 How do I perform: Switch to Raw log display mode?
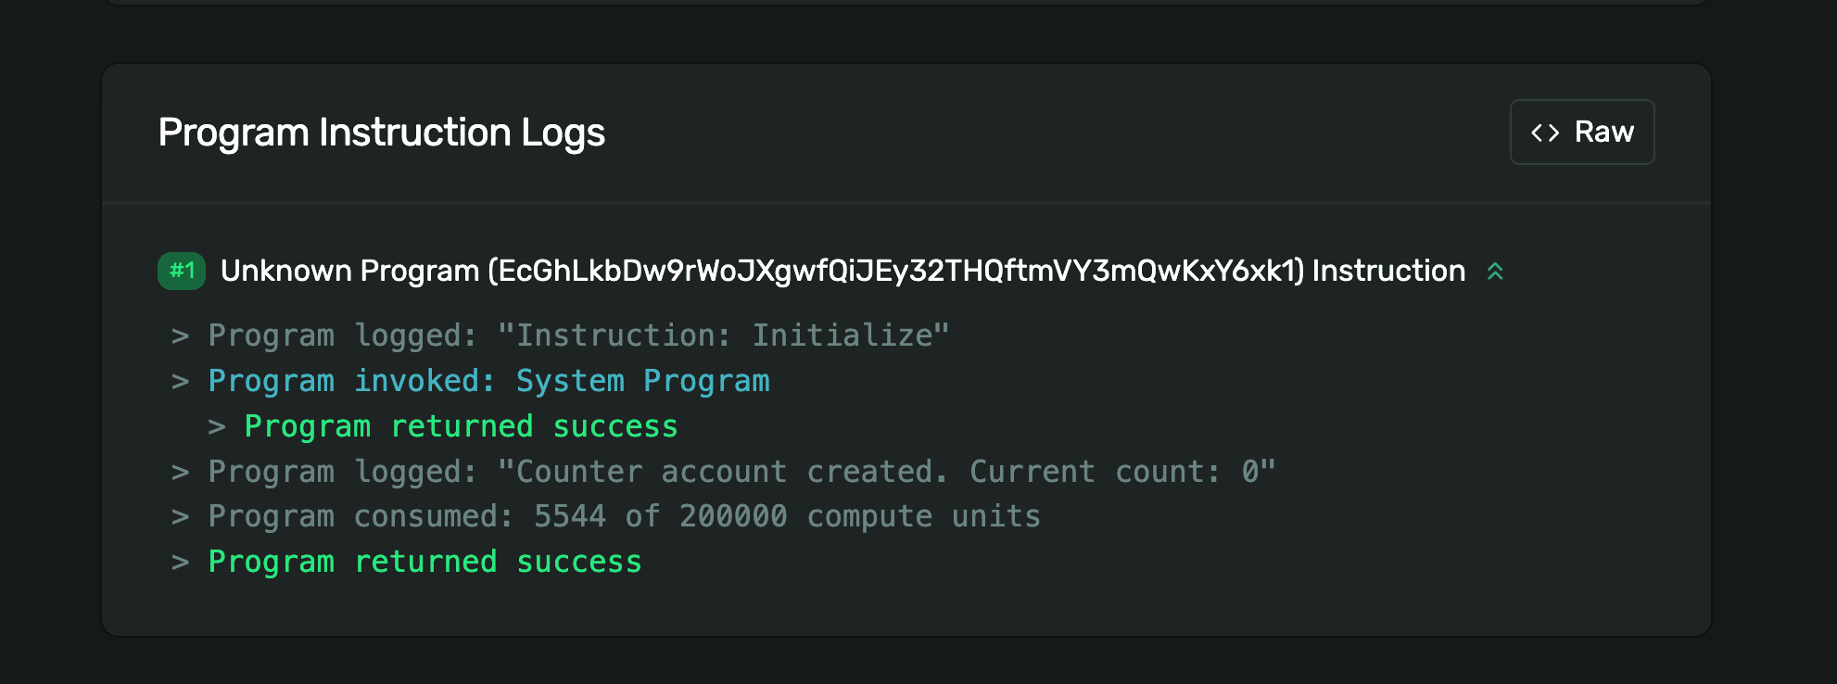1581,132
